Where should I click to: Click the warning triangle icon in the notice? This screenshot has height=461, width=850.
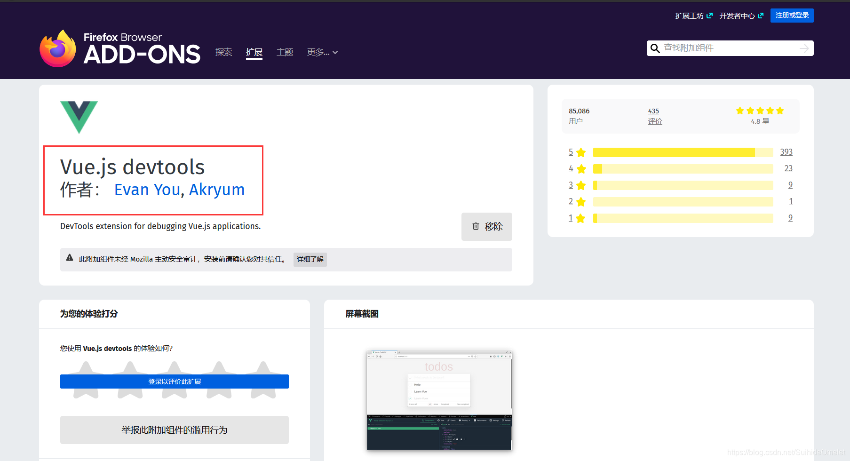click(x=70, y=257)
